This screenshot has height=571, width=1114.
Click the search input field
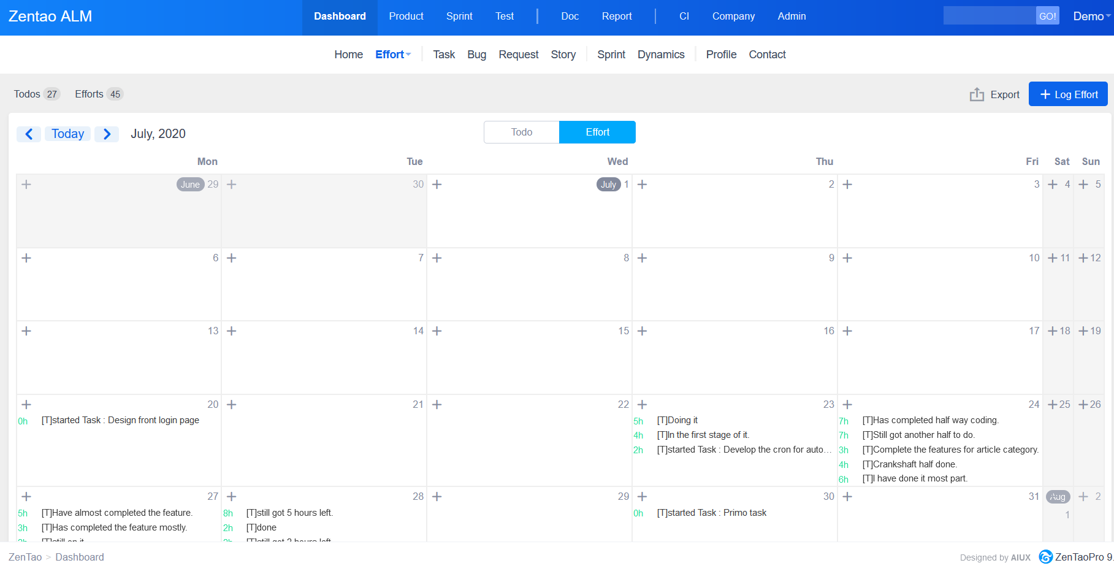[x=989, y=17]
